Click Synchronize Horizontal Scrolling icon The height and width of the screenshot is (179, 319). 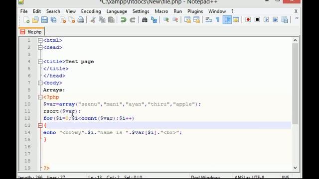point(196,20)
